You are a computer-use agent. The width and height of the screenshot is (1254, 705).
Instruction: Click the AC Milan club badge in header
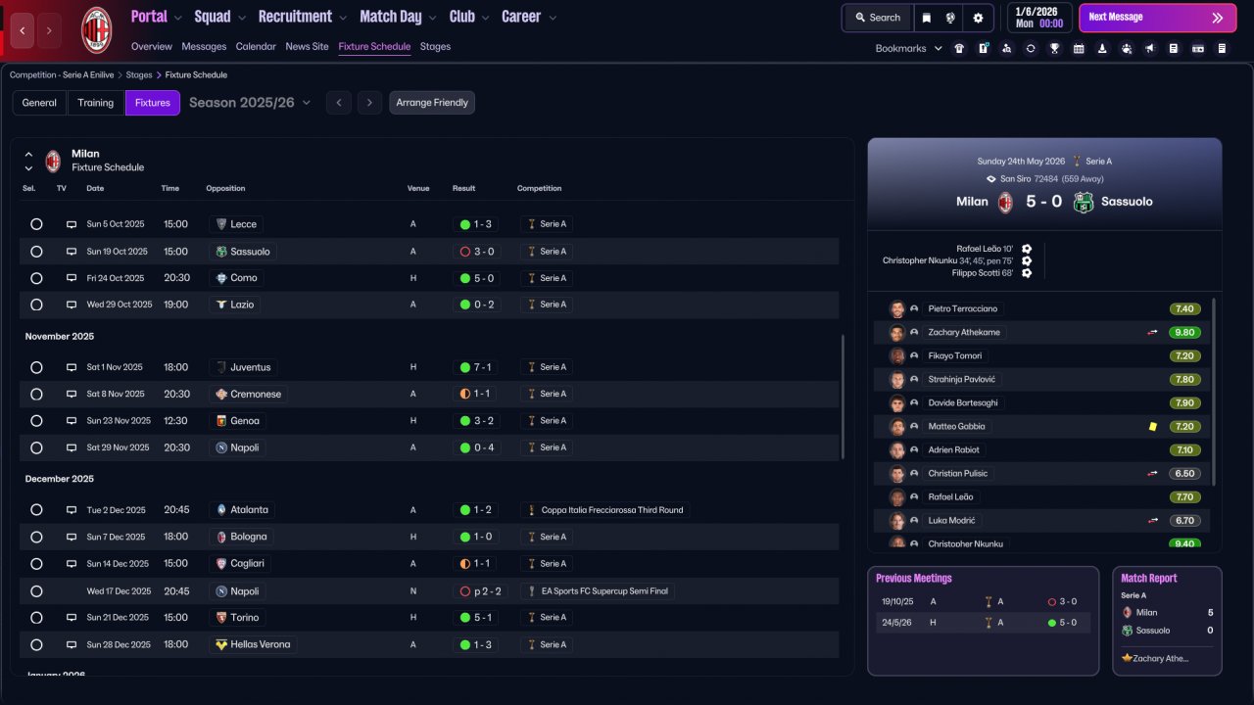tap(96, 30)
